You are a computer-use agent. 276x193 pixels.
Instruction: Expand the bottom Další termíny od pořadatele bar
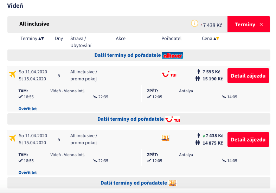point(139,183)
